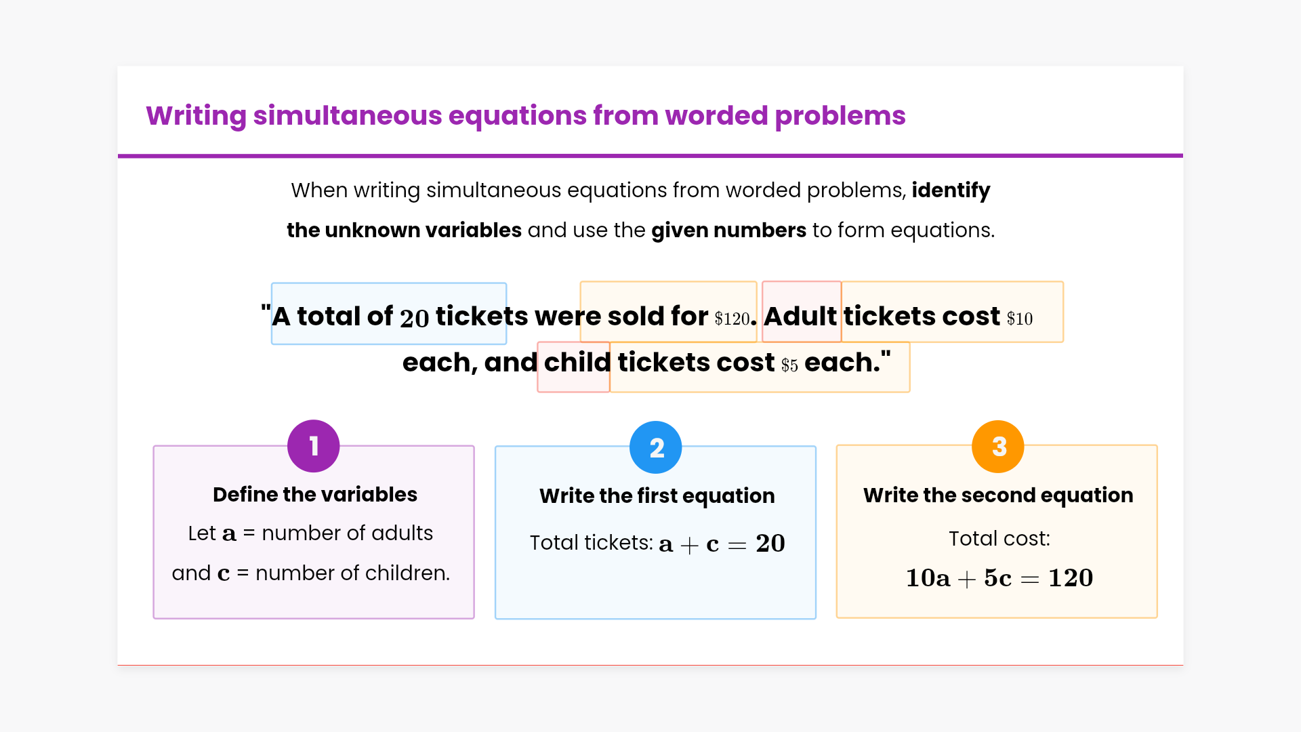Click the "Write the first equation" heading

coord(657,495)
